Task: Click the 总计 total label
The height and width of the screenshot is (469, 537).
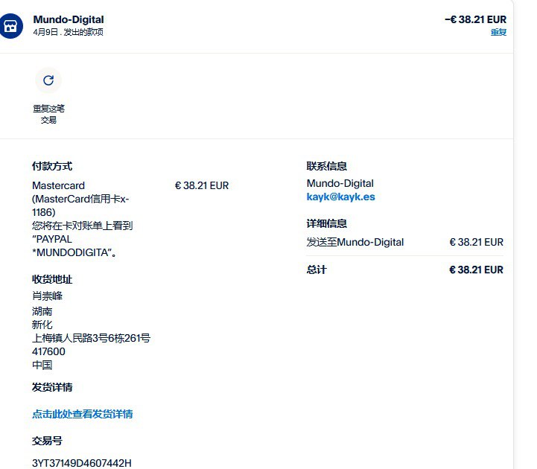Action: tap(317, 269)
